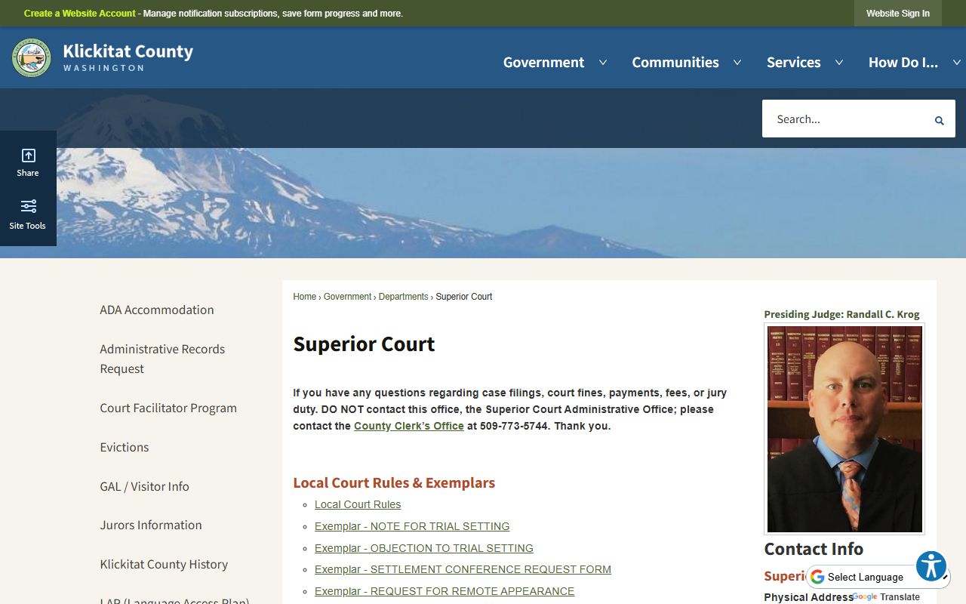Click the Contact Info heading
The width and height of the screenshot is (966, 604).
[814, 549]
